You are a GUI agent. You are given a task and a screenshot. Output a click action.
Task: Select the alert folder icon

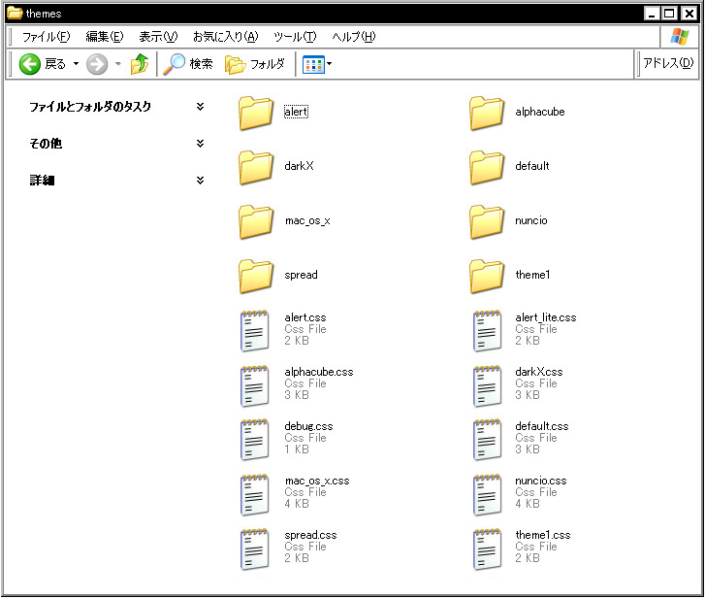point(256,114)
